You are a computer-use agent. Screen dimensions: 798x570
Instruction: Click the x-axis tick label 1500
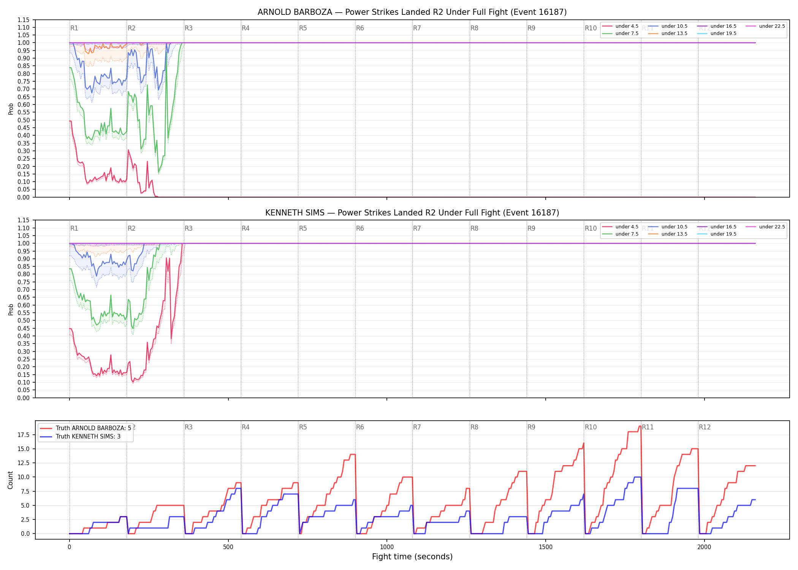pyautogui.click(x=546, y=547)
